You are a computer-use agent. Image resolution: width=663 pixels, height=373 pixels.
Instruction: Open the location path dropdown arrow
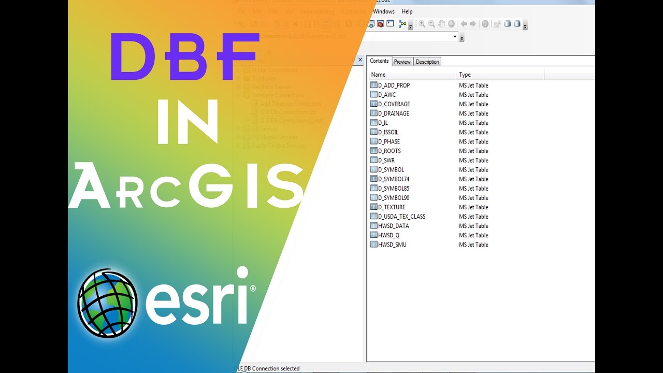455,36
